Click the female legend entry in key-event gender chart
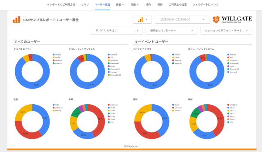262x152 pixels. [176, 110]
